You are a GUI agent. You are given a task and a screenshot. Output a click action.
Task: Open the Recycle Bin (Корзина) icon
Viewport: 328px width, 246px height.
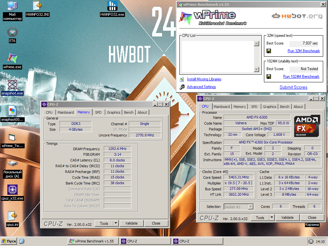click(312, 225)
